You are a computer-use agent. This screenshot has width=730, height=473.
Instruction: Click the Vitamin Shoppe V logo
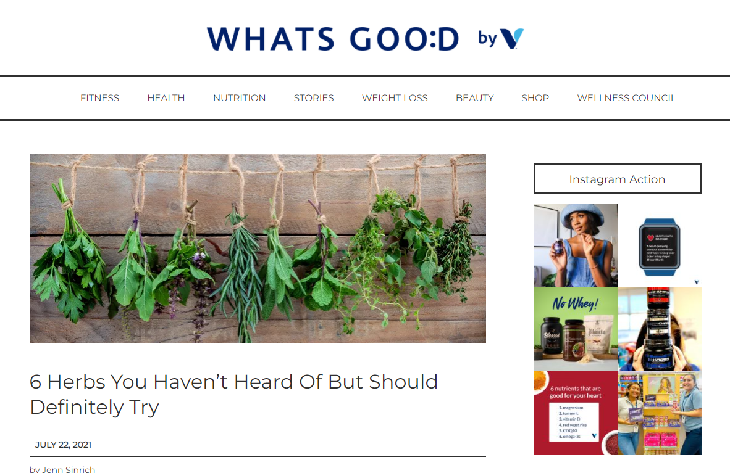(511, 39)
